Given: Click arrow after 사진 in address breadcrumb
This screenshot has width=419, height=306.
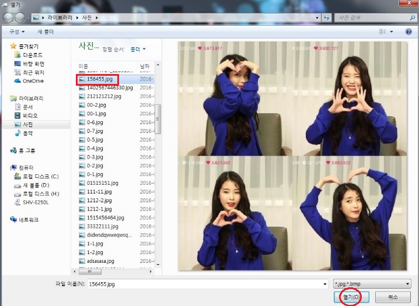Looking at the screenshot, I should (x=97, y=18).
